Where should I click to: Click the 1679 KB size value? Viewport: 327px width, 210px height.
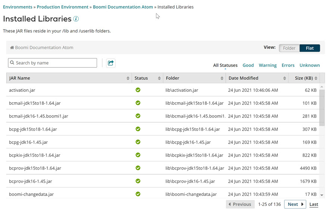pyautogui.click(x=308, y=181)
